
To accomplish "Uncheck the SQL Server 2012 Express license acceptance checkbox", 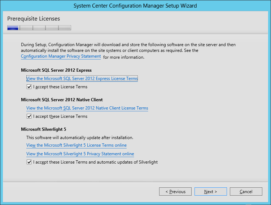I will coord(29,86).
